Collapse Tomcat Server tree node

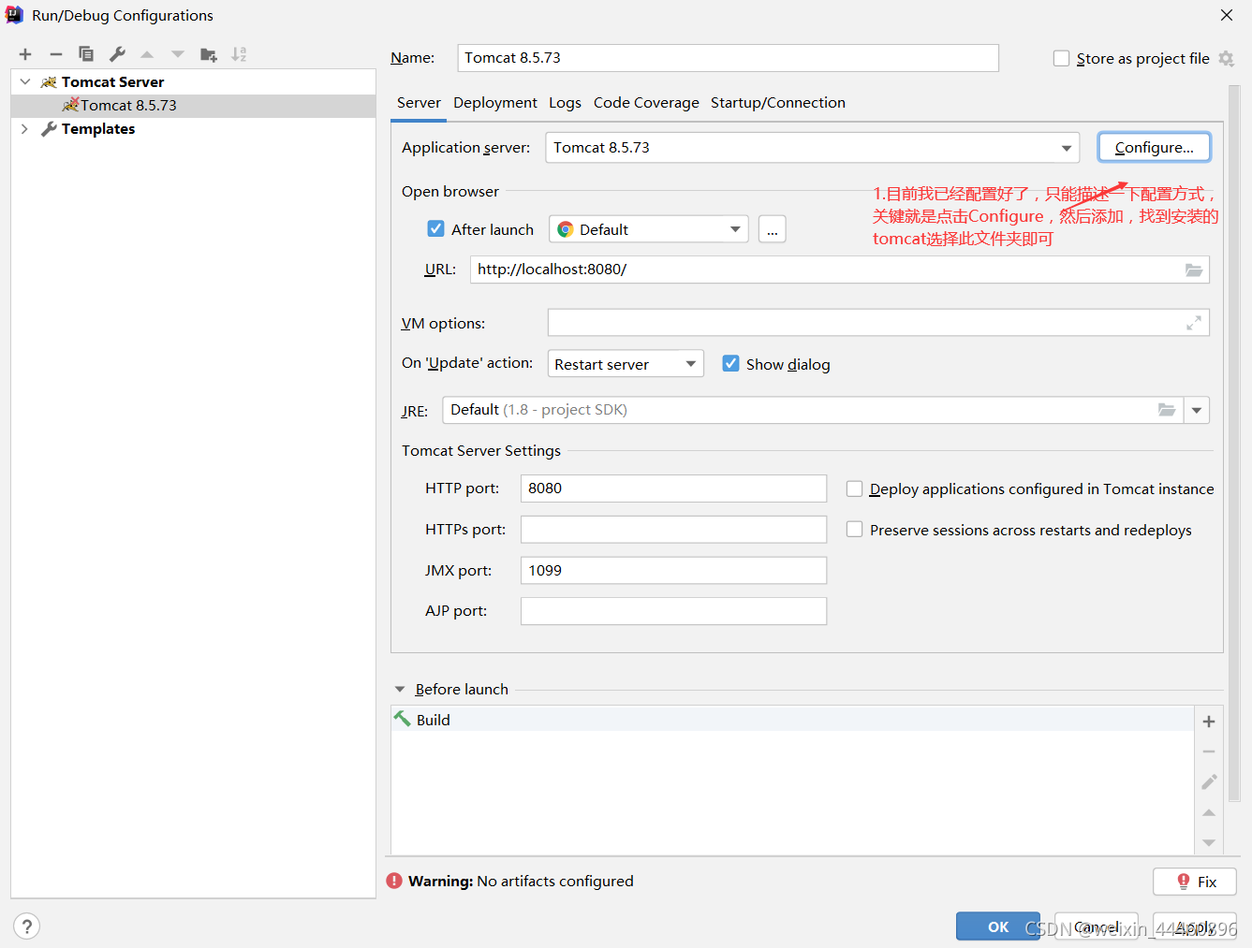pyautogui.click(x=25, y=81)
